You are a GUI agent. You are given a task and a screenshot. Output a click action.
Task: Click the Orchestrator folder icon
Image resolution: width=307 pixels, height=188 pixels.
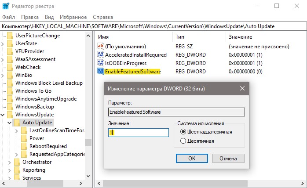pos(17,162)
